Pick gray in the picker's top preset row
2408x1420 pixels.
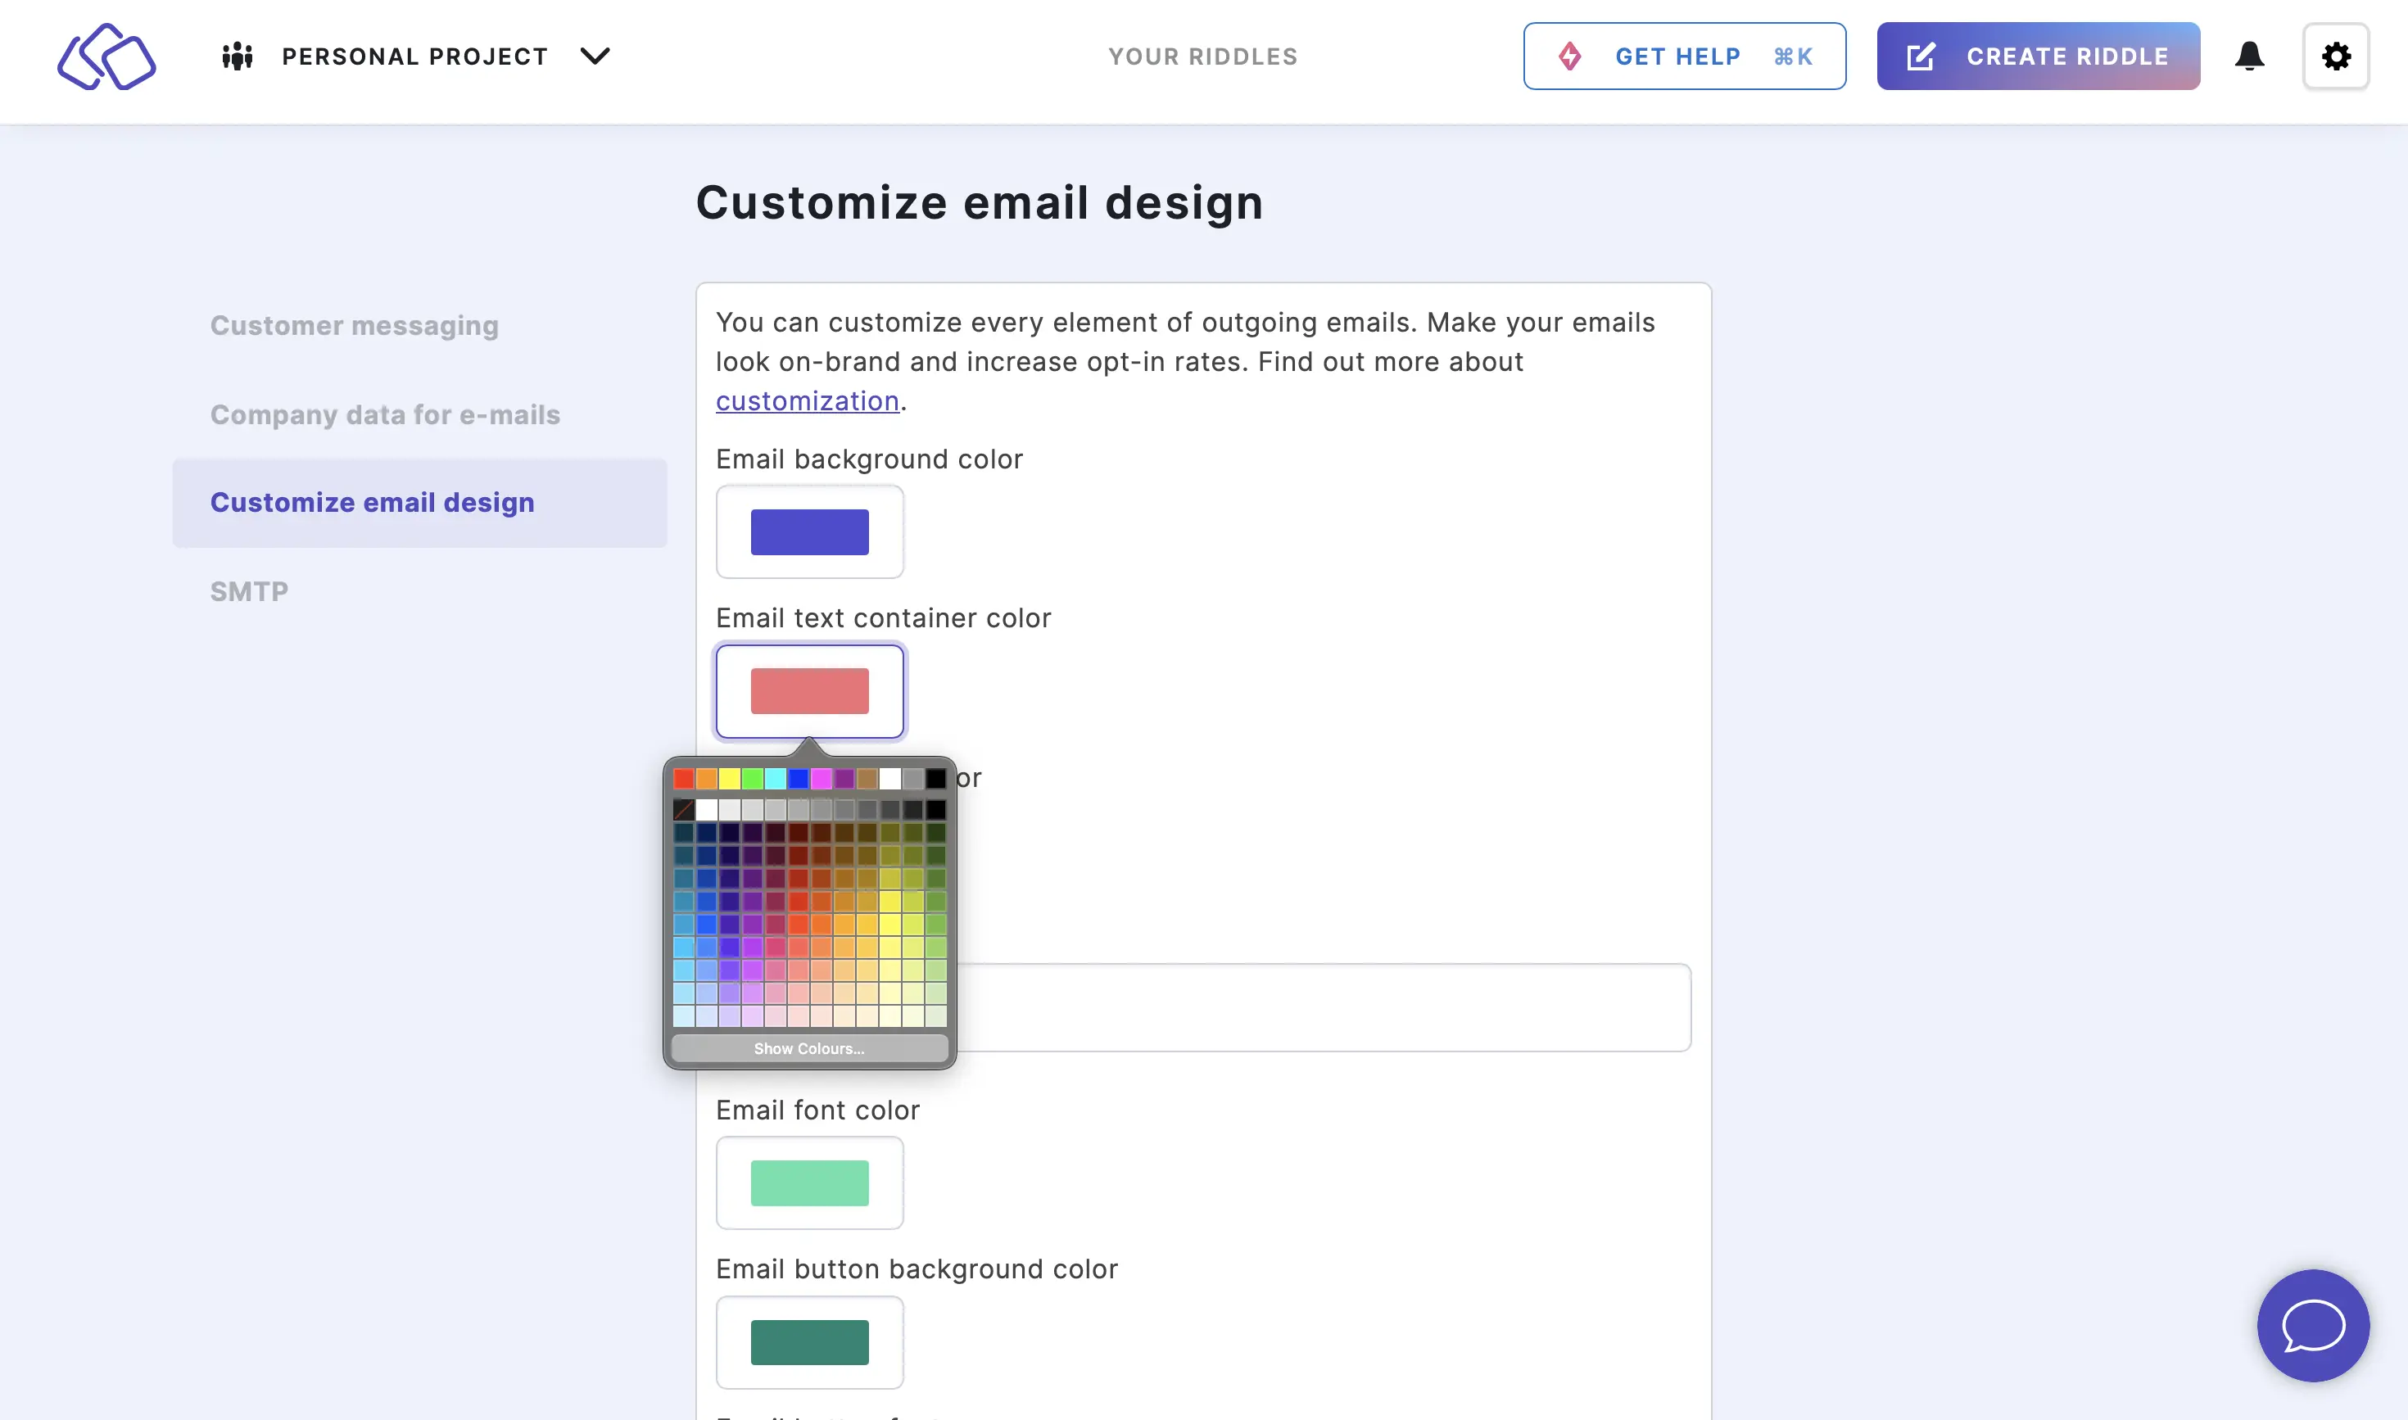913,779
